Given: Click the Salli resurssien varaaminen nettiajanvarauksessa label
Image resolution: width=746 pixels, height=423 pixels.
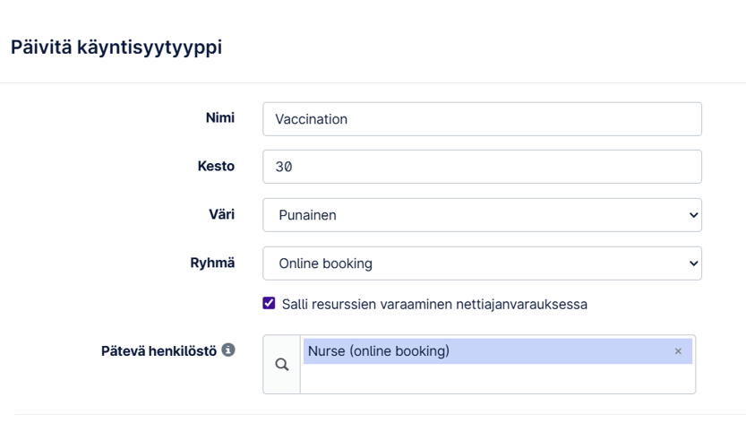Looking at the screenshot, I should point(434,304).
